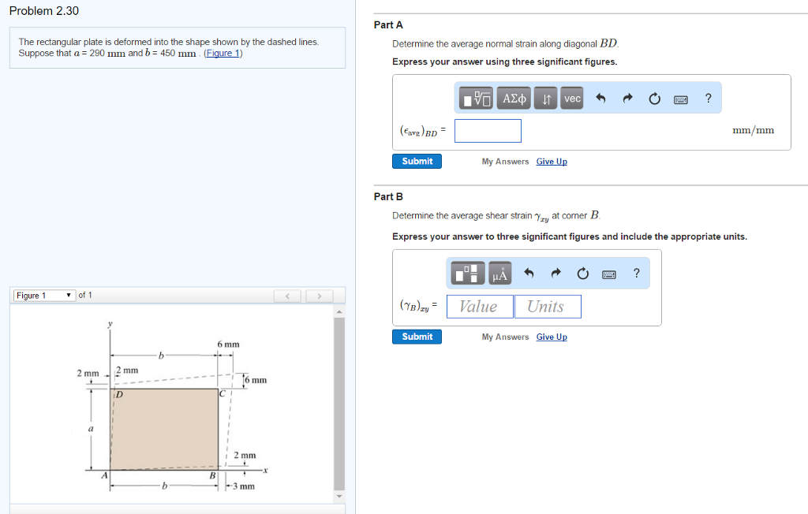808x514 pixels.
Task: Redo the last entry in Part B
Action: click(556, 274)
